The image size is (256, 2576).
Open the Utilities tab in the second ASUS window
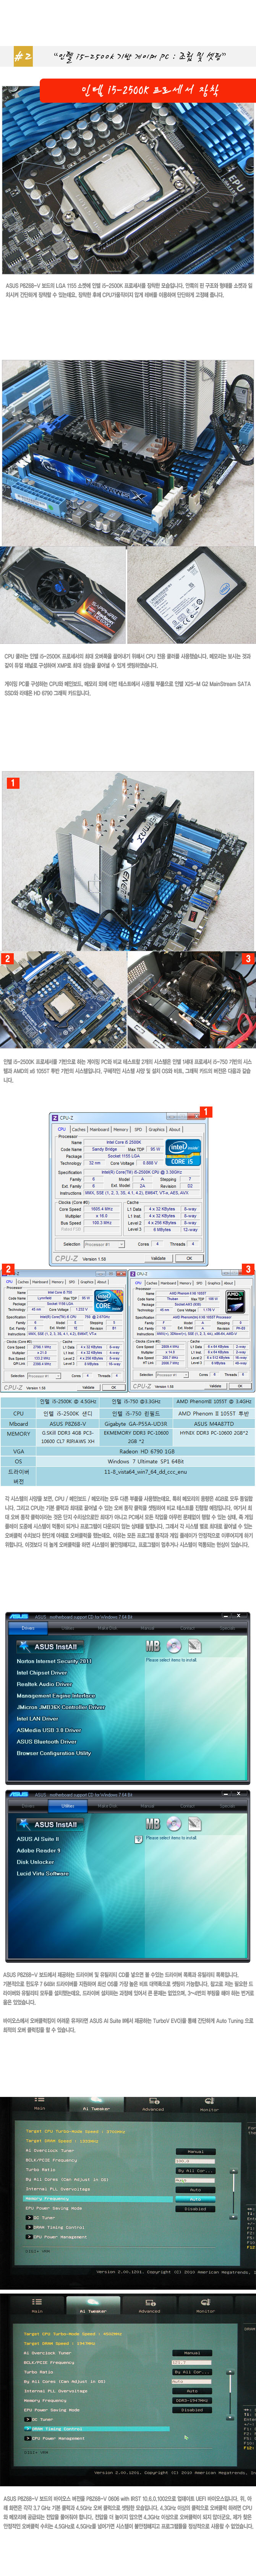(x=68, y=1806)
